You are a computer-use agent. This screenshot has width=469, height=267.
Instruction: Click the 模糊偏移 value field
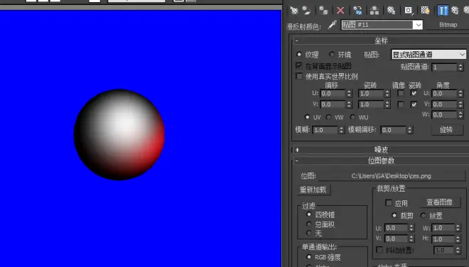[394, 130]
